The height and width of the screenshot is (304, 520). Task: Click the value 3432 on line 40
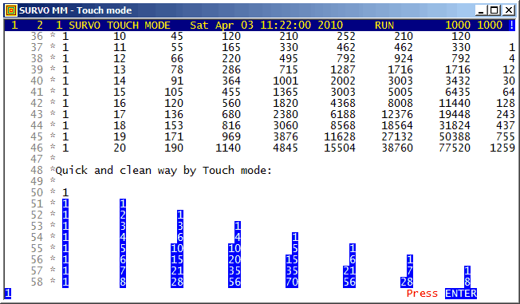pos(458,81)
